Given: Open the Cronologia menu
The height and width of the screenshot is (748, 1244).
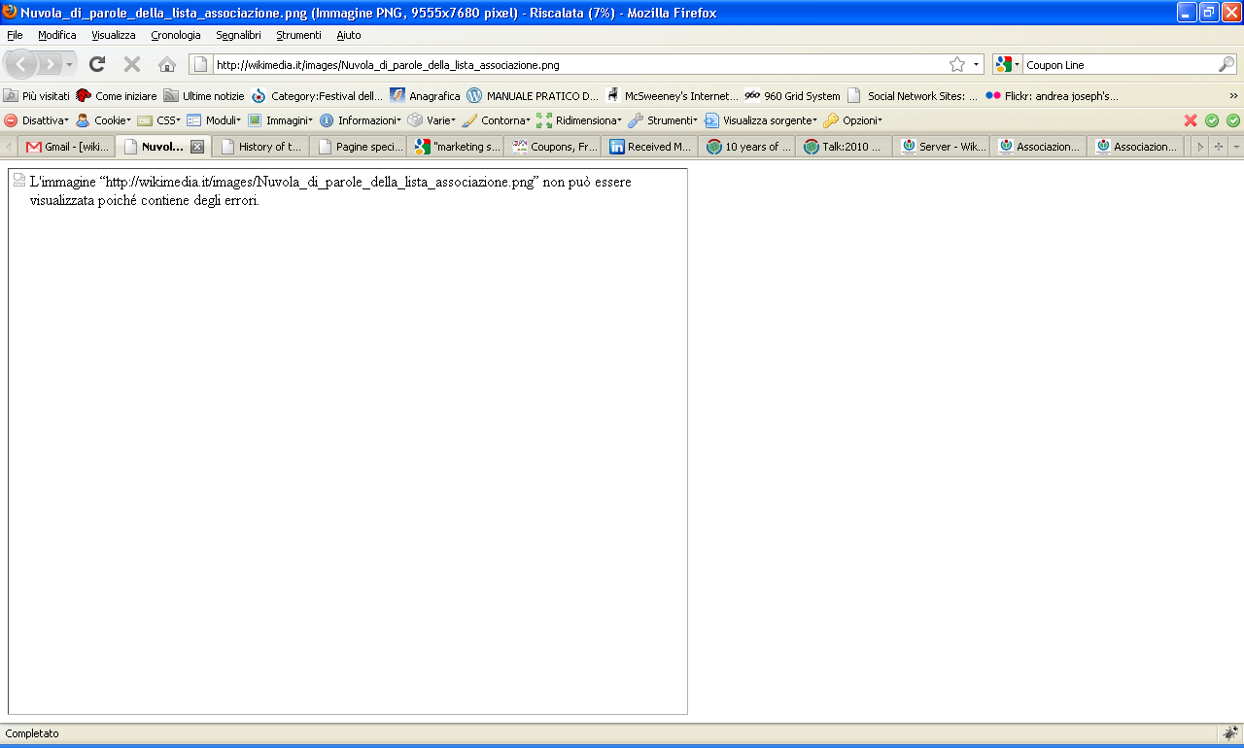Looking at the screenshot, I should click(x=176, y=35).
